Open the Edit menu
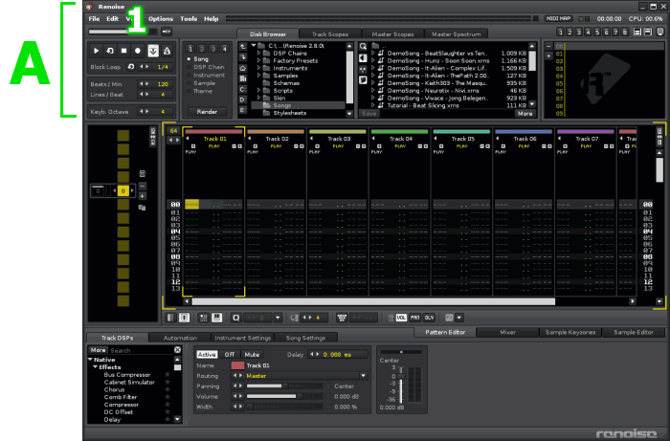 [x=112, y=19]
